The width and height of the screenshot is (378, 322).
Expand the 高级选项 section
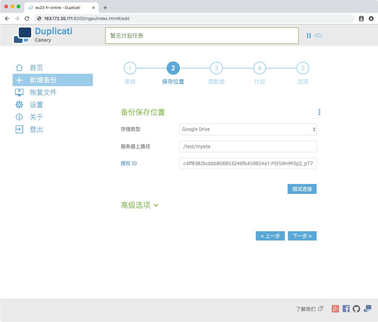(139, 205)
